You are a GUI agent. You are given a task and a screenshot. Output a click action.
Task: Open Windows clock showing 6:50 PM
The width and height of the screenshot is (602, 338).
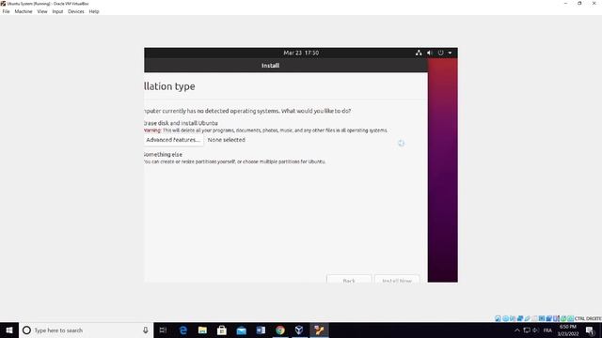tap(568, 330)
